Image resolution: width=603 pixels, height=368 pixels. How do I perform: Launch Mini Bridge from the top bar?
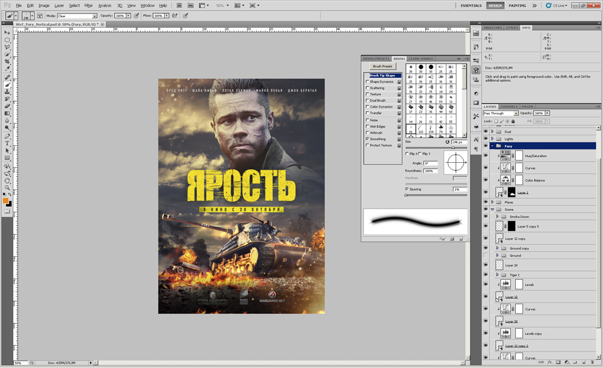pos(190,5)
